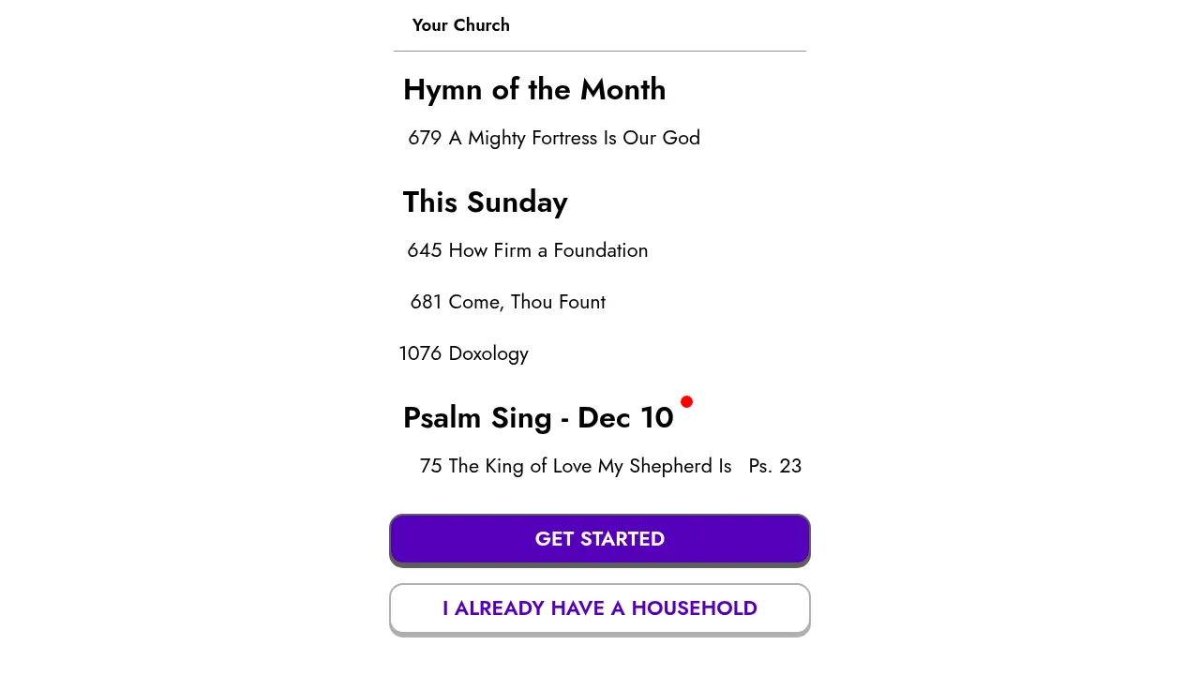This screenshot has height=675, width=1200.
Task: Select How Firm a Foundation hymn title
Action: coord(548,250)
